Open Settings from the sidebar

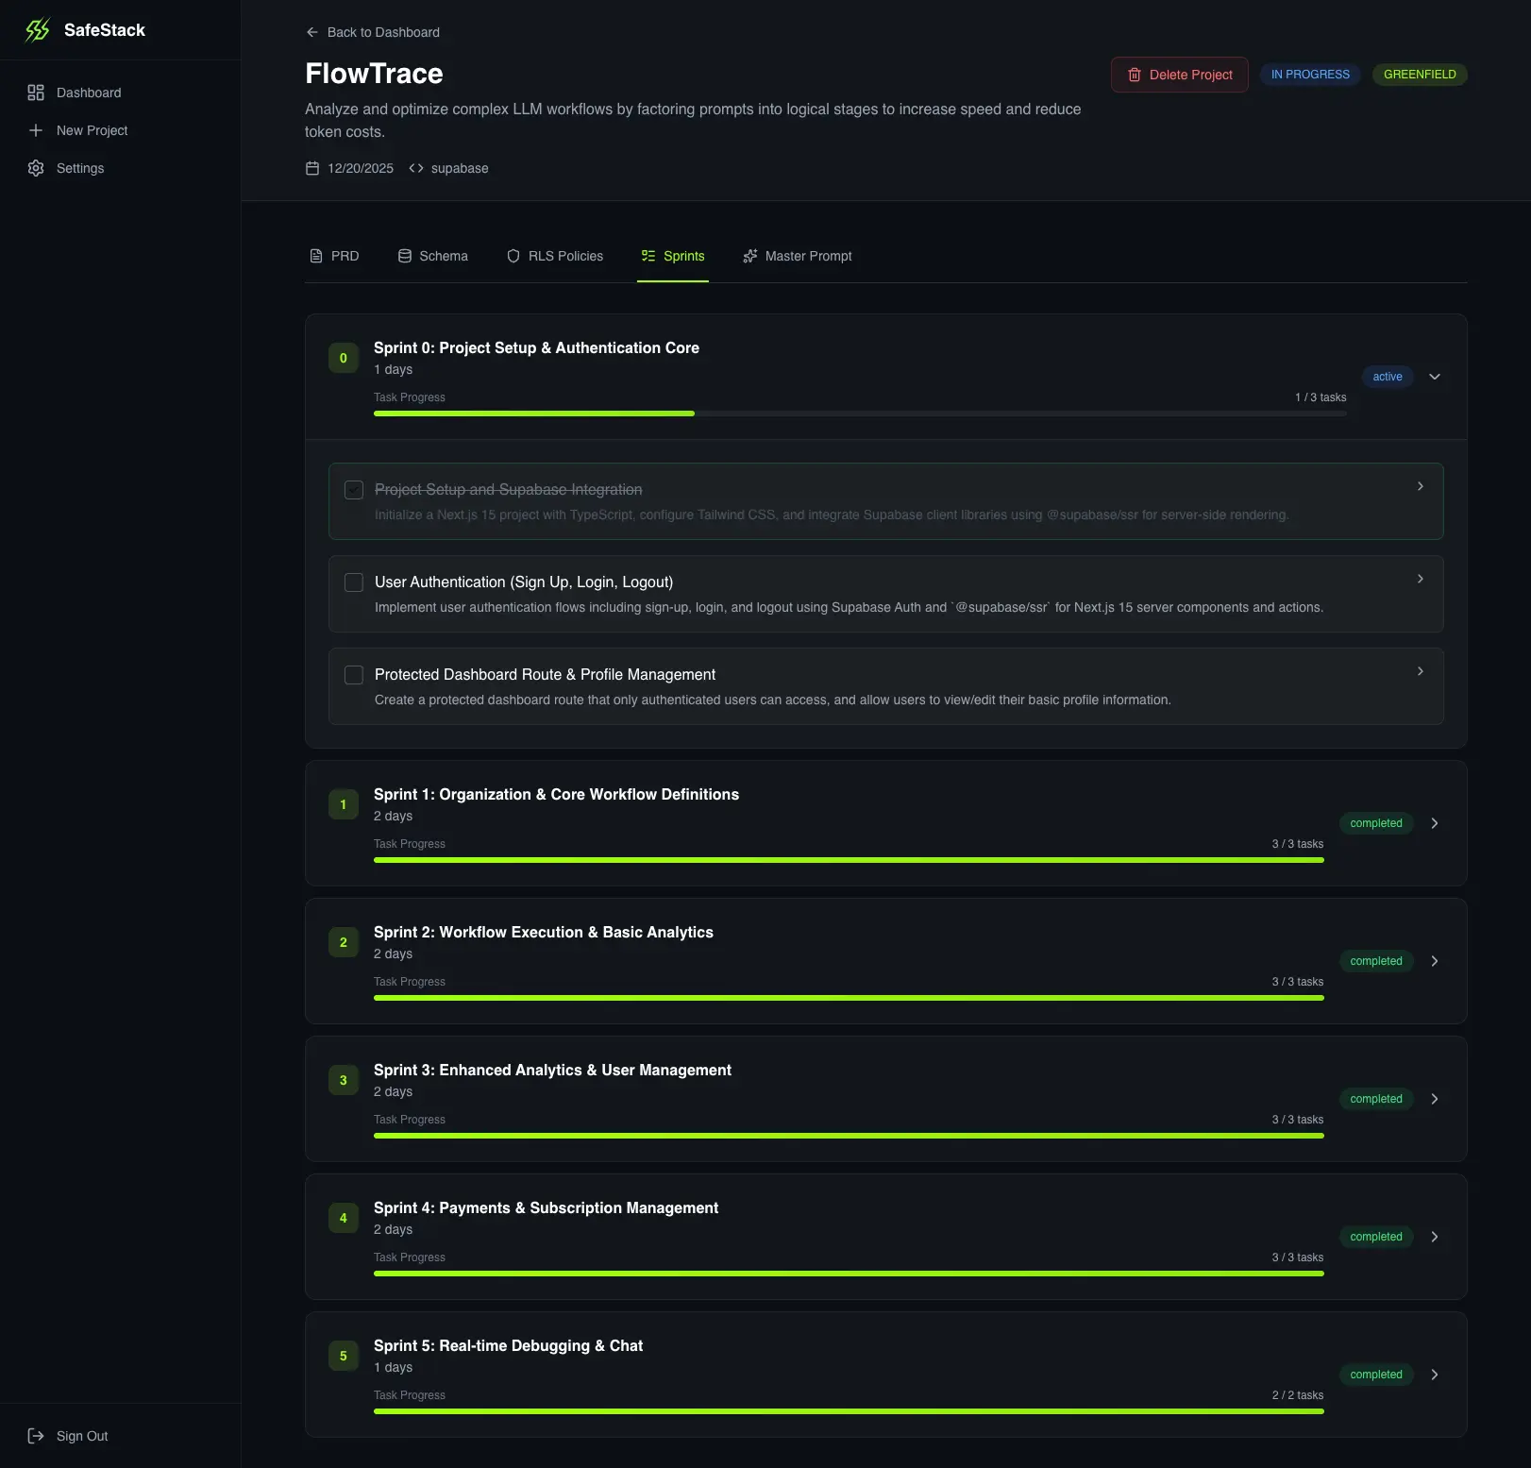coord(120,168)
